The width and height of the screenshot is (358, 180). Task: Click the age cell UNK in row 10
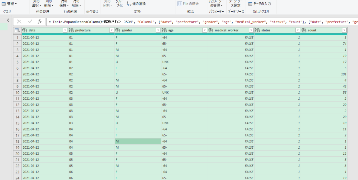point(184,93)
